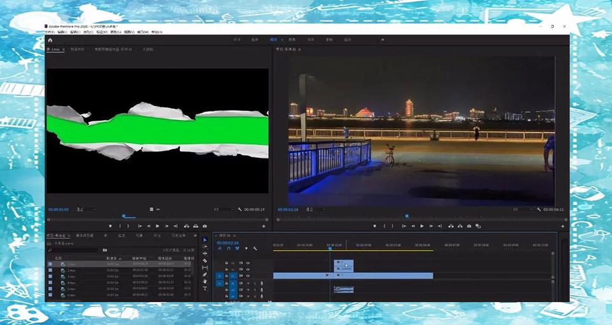Image resolution: width=612 pixels, height=325 pixels.
Task: Play the Source monitor clip
Action: pyautogui.click(x=158, y=226)
